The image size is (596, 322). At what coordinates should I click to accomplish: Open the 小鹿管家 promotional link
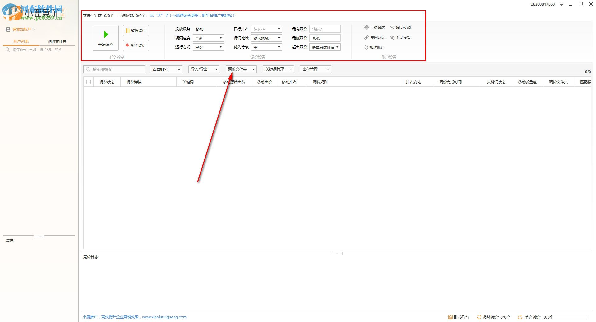click(x=192, y=15)
